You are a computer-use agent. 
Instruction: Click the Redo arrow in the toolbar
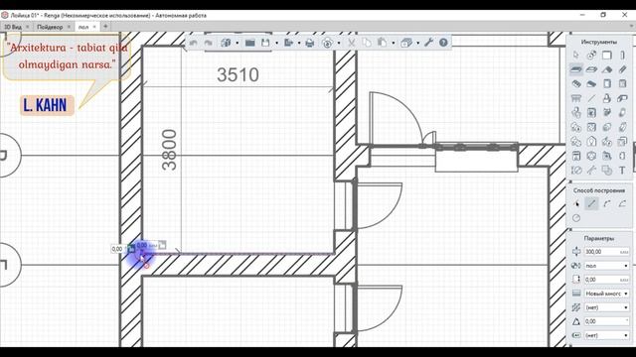click(x=209, y=43)
